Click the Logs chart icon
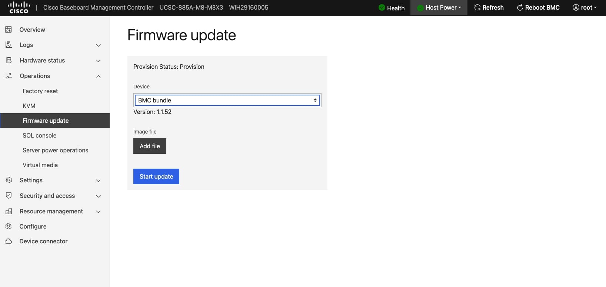Image resolution: width=606 pixels, height=287 pixels. 9,45
